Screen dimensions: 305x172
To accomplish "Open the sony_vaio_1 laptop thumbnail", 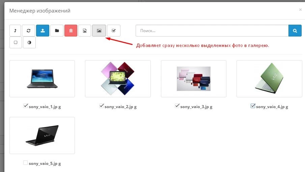I will [x=42, y=79].
